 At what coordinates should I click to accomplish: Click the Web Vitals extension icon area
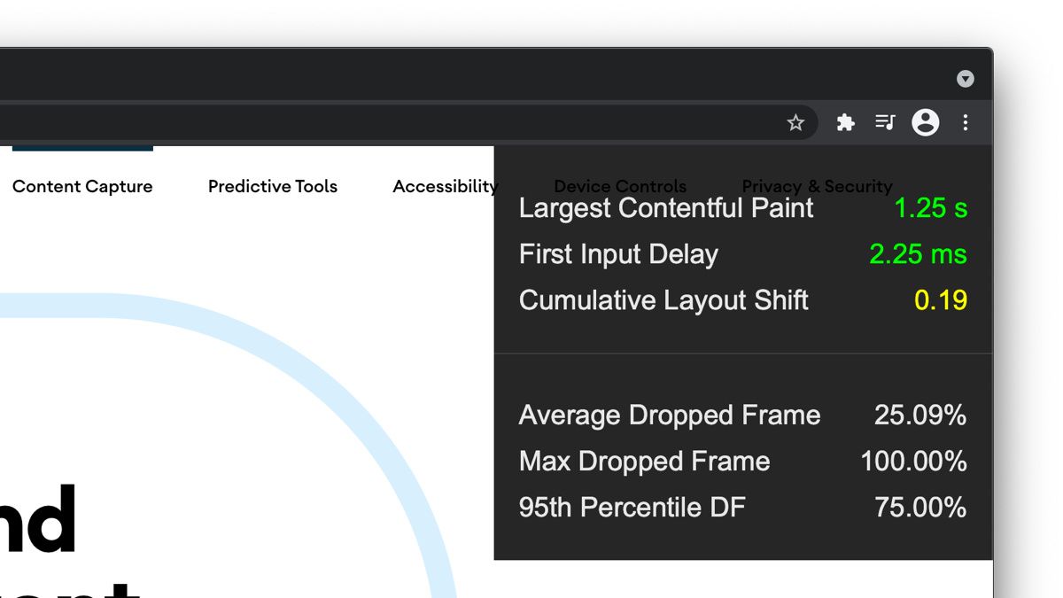pyautogui.click(x=844, y=123)
